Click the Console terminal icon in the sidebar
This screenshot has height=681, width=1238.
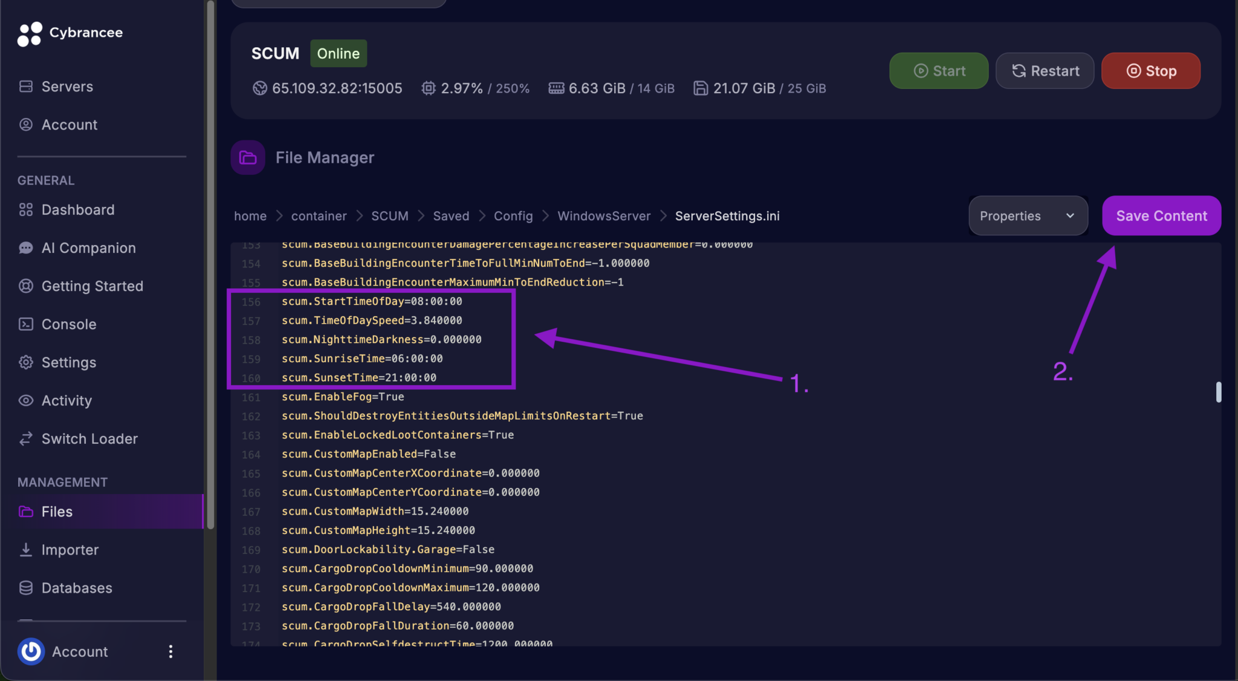(26, 324)
